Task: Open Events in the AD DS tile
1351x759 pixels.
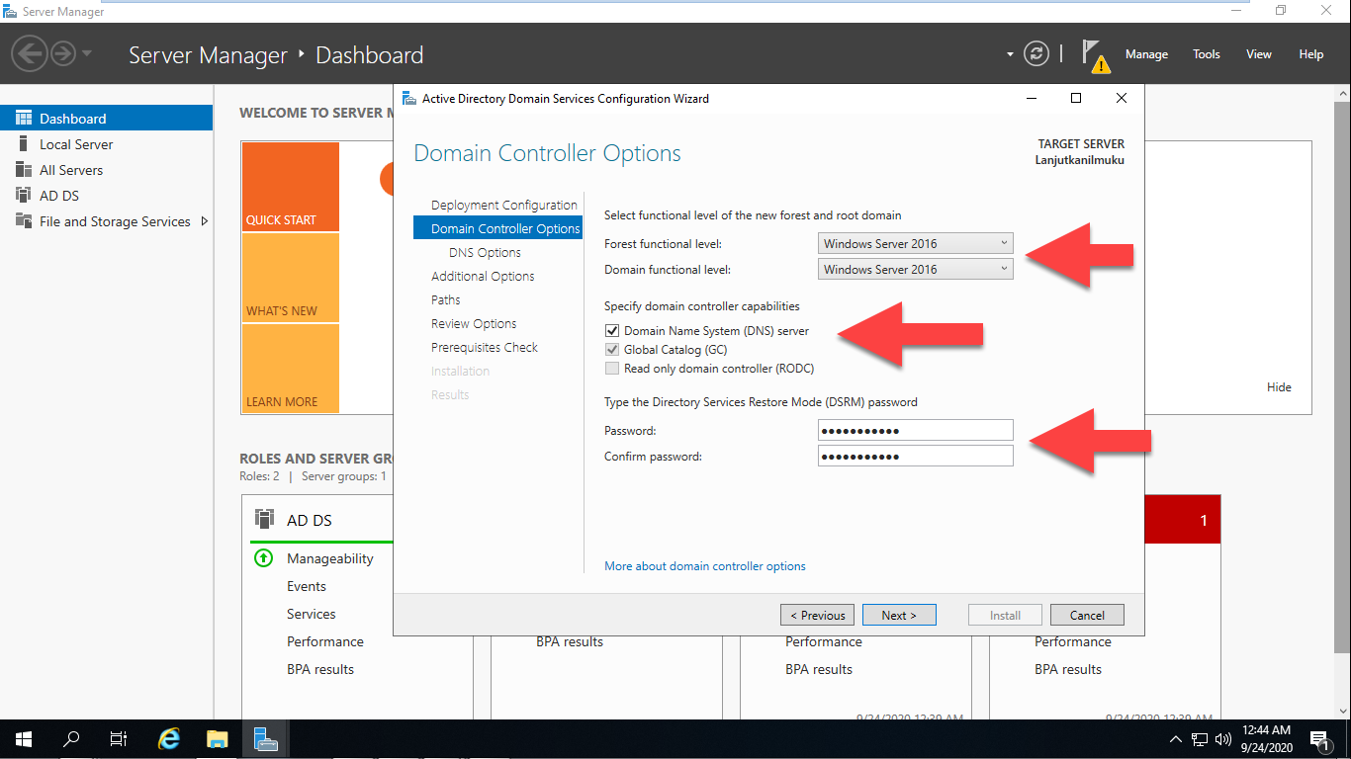Action: (307, 586)
